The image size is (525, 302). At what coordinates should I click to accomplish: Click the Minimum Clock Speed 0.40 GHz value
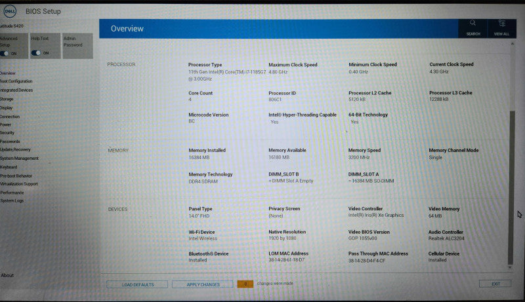[358, 72]
